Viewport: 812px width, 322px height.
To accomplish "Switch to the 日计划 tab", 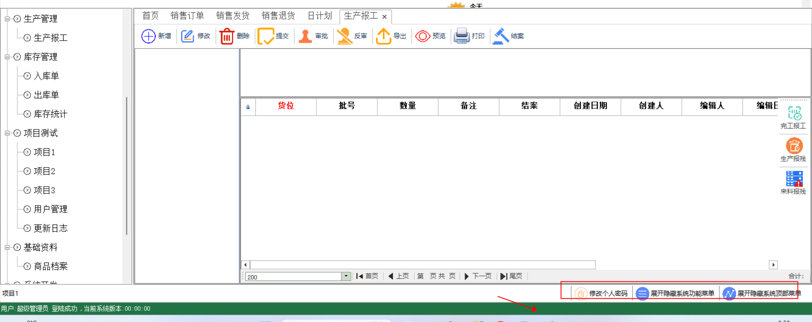I will coord(319,16).
